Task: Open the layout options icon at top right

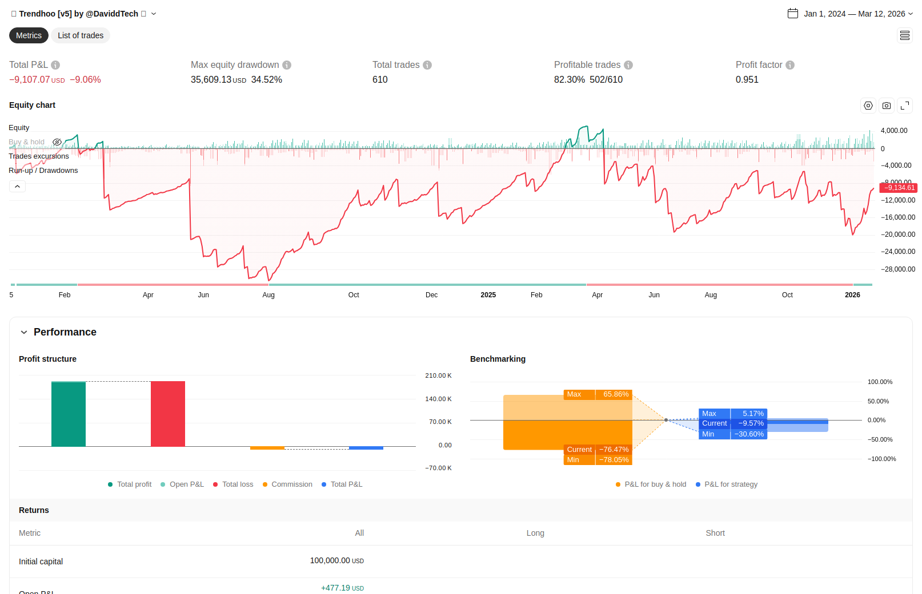Action: (x=905, y=36)
